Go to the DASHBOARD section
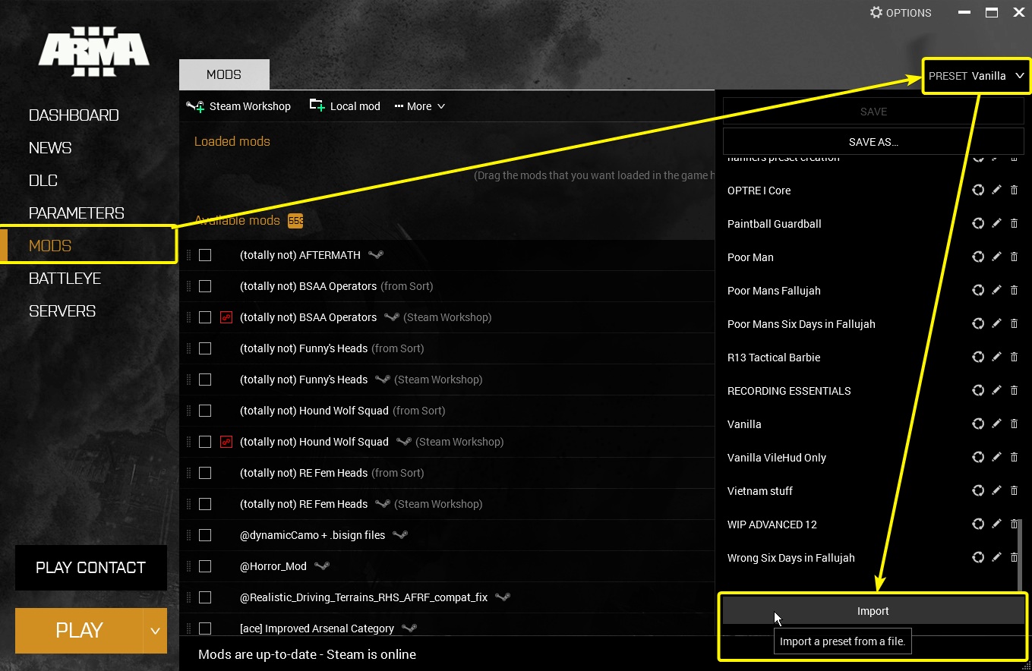 74,115
